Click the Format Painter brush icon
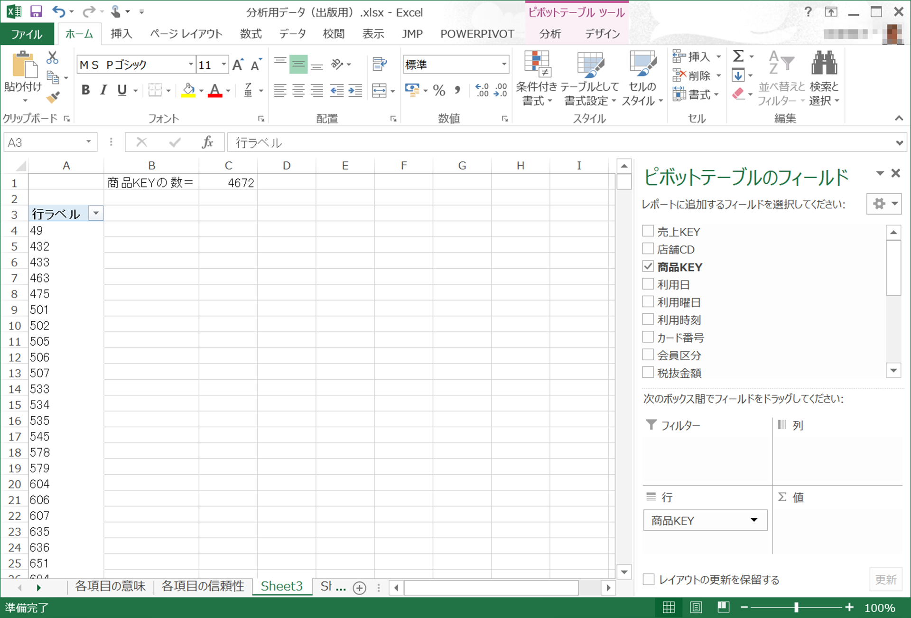This screenshot has width=911, height=618. click(x=53, y=97)
